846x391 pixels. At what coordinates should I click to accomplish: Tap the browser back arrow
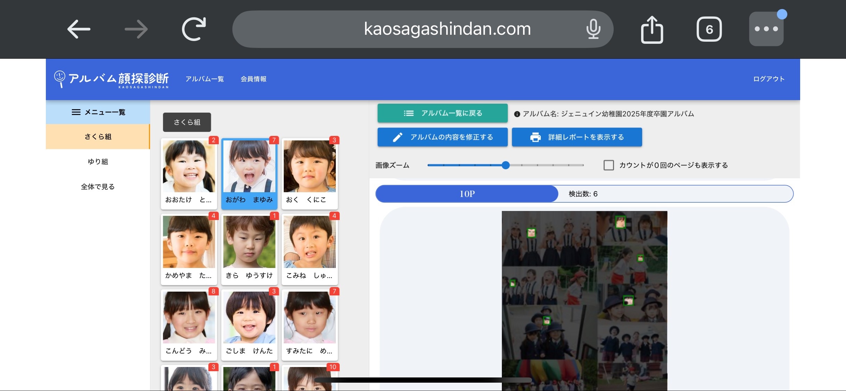point(79,29)
